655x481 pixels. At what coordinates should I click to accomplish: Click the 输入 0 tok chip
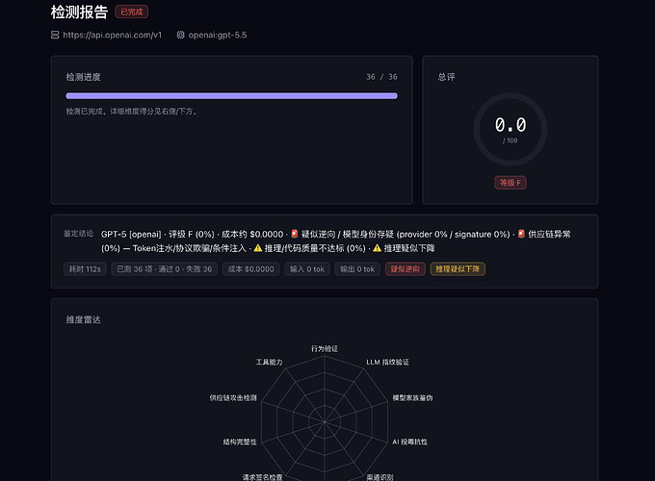click(307, 269)
